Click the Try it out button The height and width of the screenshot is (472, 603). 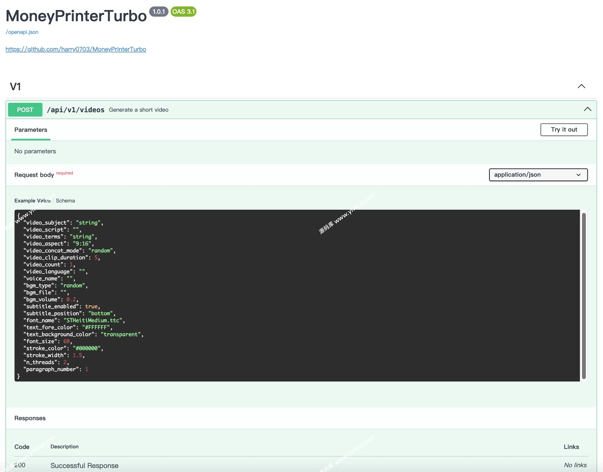click(x=564, y=130)
